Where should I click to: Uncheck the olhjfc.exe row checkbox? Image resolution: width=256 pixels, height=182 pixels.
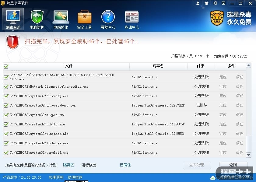pos(6,124)
